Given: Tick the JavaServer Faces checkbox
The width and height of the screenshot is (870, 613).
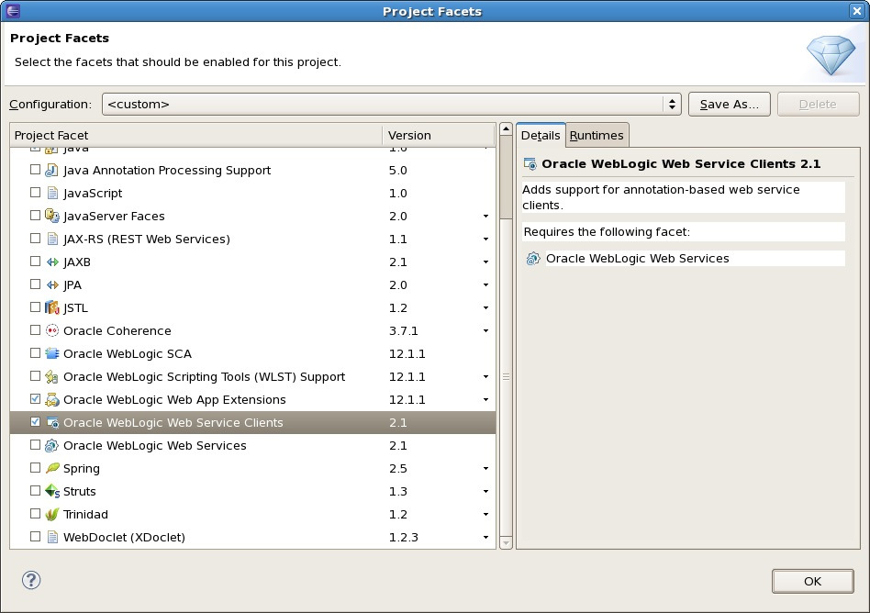Looking at the screenshot, I should pos(35,215).
